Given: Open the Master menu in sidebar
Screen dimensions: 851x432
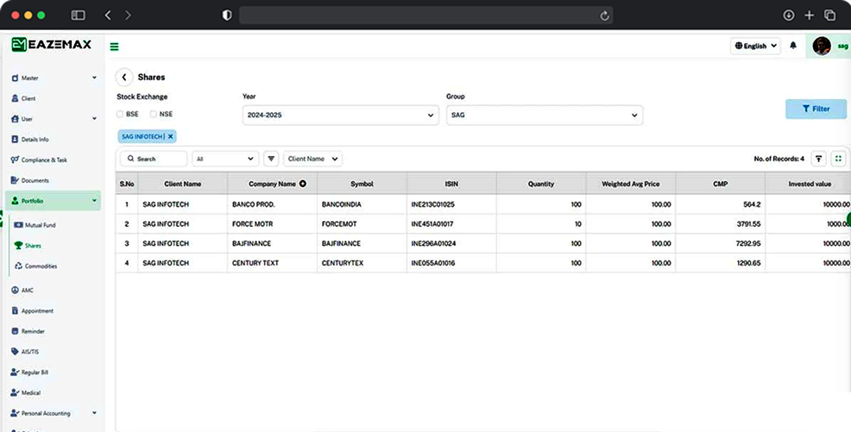Looking at the screenshot, I should coord(54,78).
